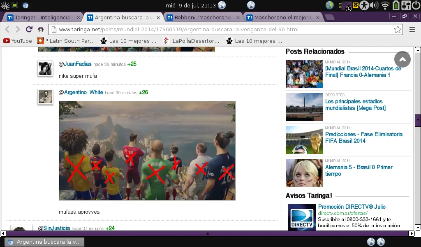Switch to the 'Robben: Mascherano' tab
This screenshot has width=421, height=247.
click(203, 17)
